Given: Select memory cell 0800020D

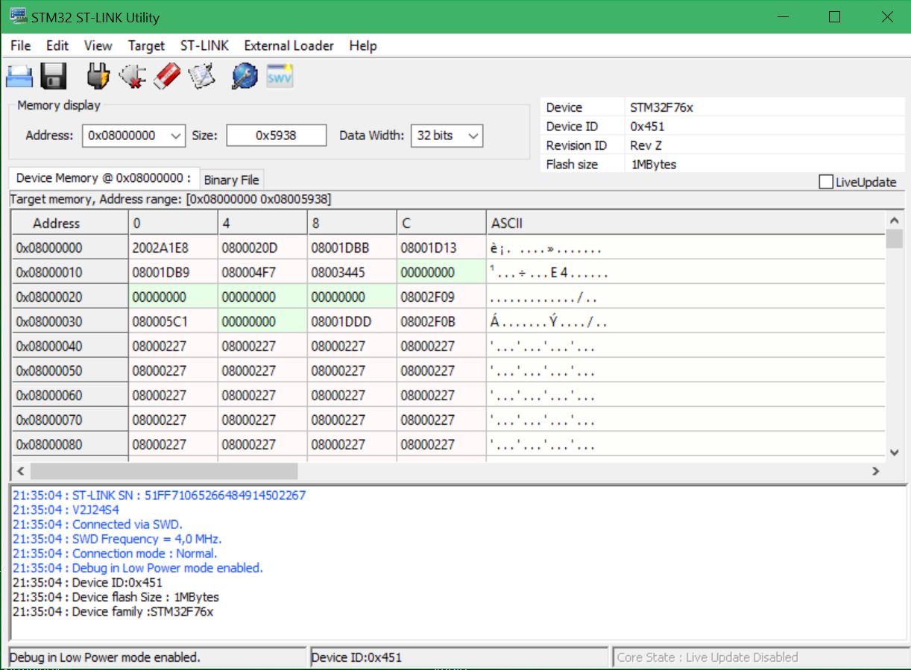Looking at the screenshot, I should (262, 247).
